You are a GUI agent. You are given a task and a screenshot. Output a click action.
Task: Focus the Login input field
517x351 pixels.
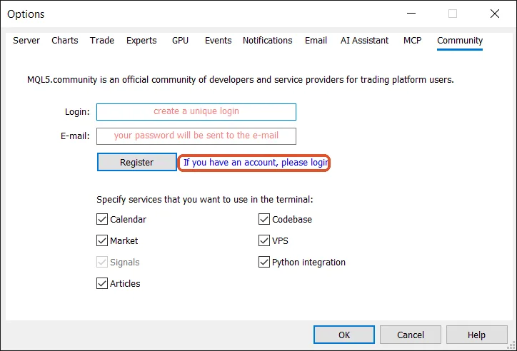pos(196,112)
